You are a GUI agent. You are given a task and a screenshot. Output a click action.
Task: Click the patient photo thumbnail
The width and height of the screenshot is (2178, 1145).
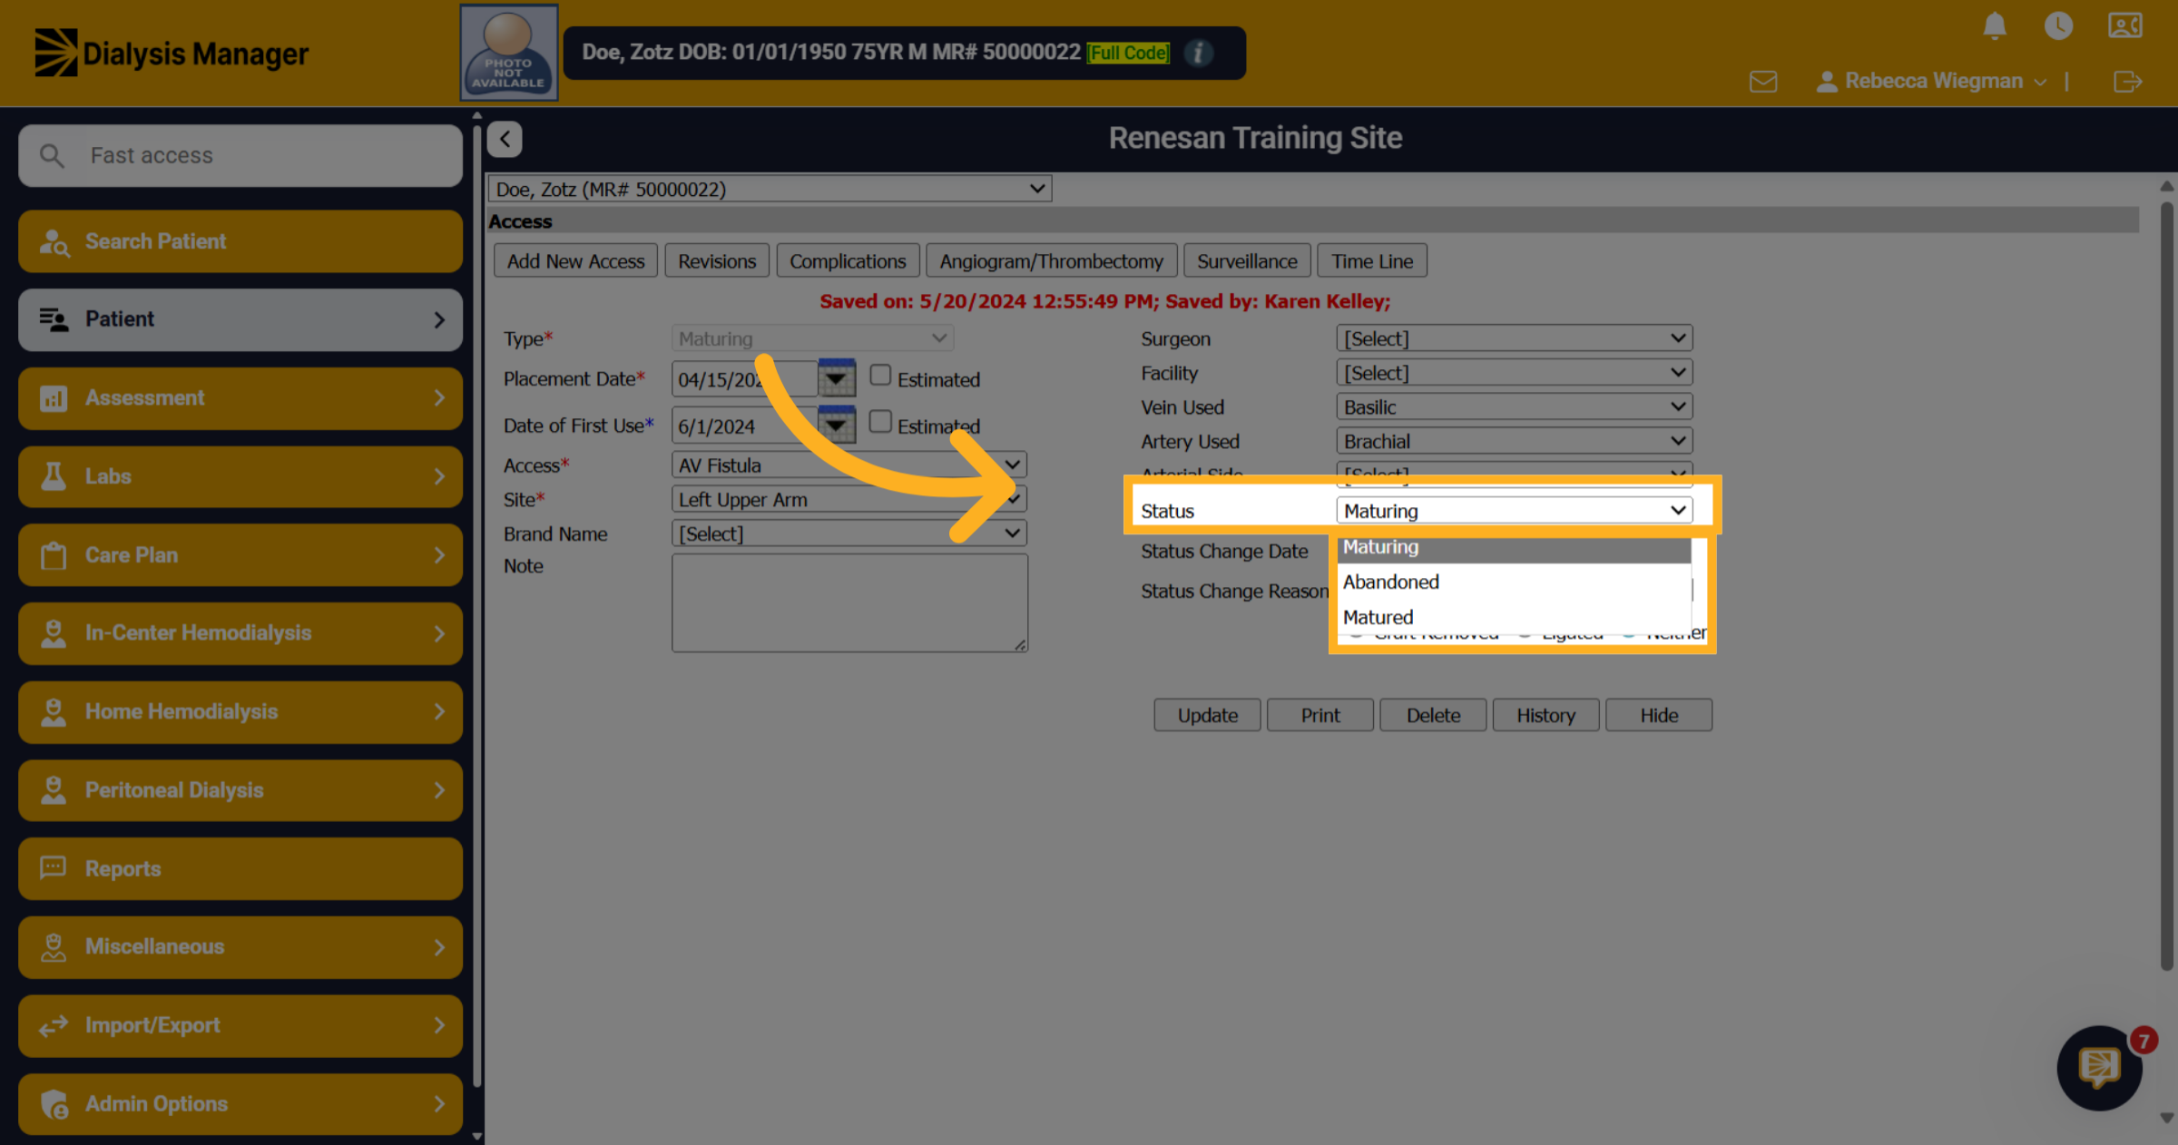pyautogui.click(x=508, y=52)
